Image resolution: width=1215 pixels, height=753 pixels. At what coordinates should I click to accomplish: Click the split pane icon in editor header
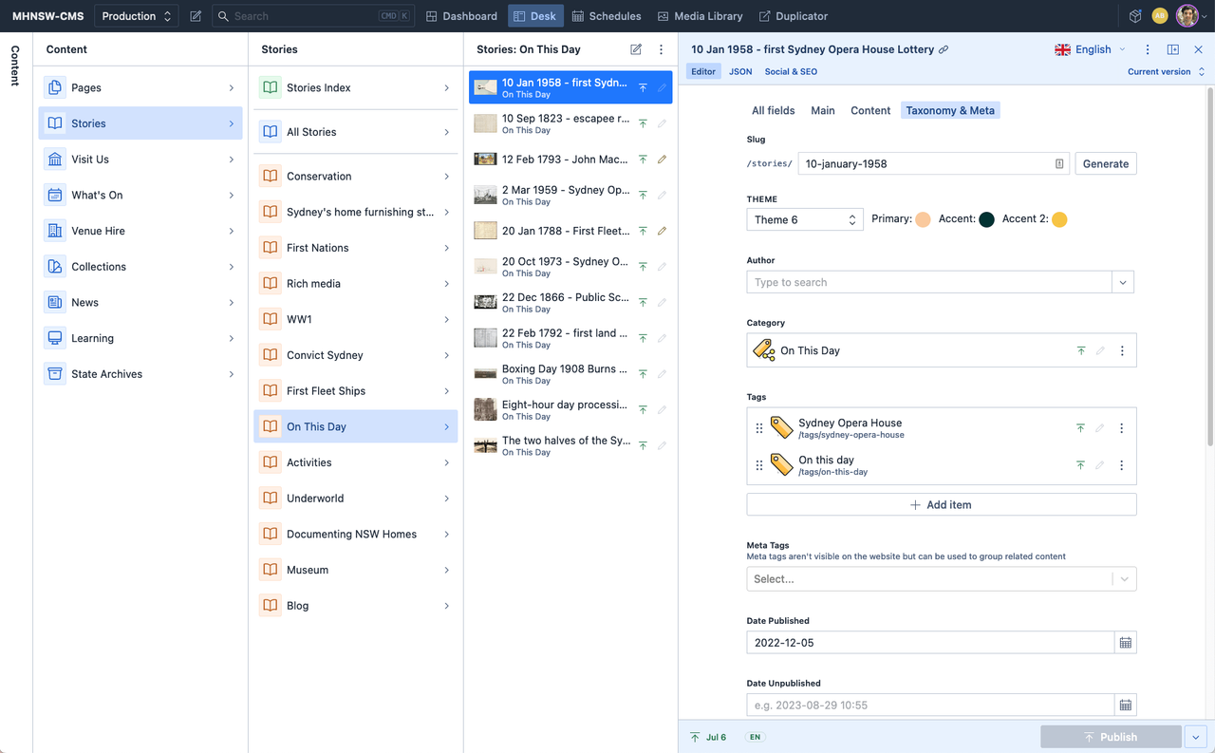click(1173, 49)
